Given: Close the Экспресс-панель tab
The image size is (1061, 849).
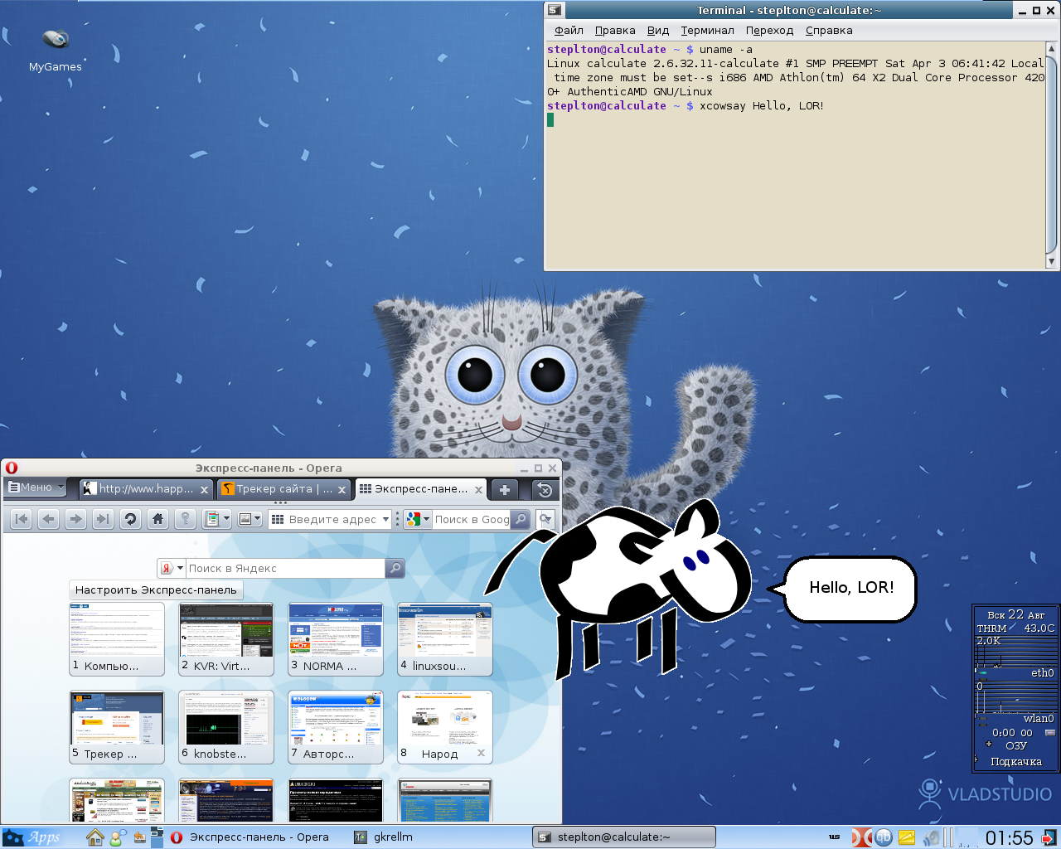Looking at the screenshot, I should click(478, 490).
